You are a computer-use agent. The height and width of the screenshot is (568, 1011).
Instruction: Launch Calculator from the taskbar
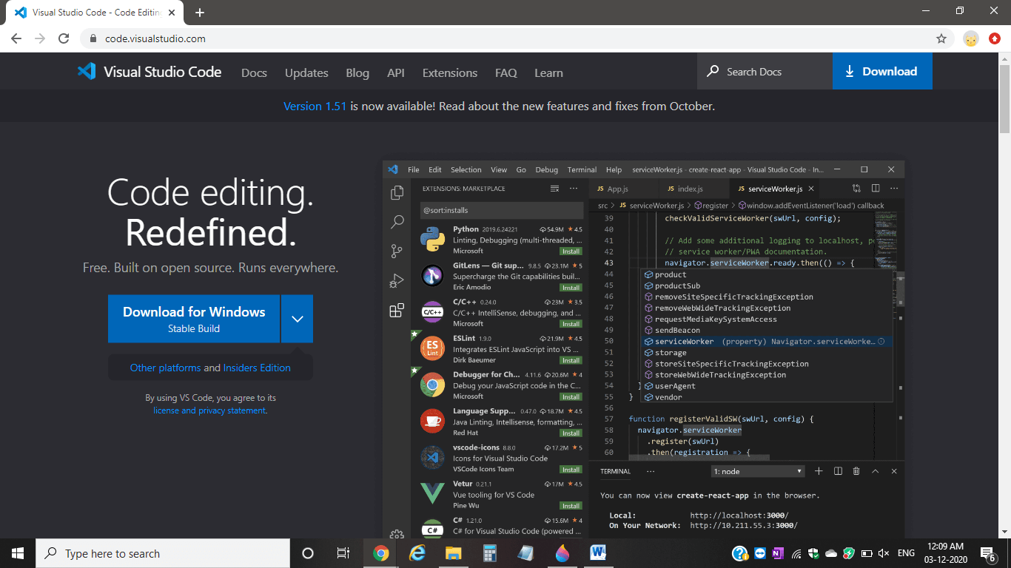tap(489, 553)
